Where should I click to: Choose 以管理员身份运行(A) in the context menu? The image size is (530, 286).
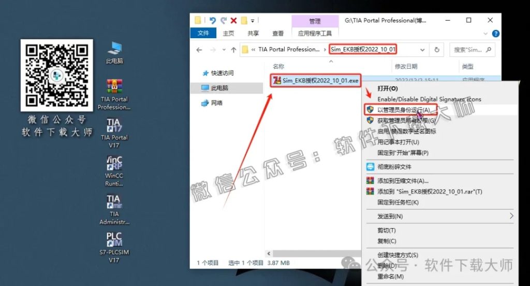[404, 109]
